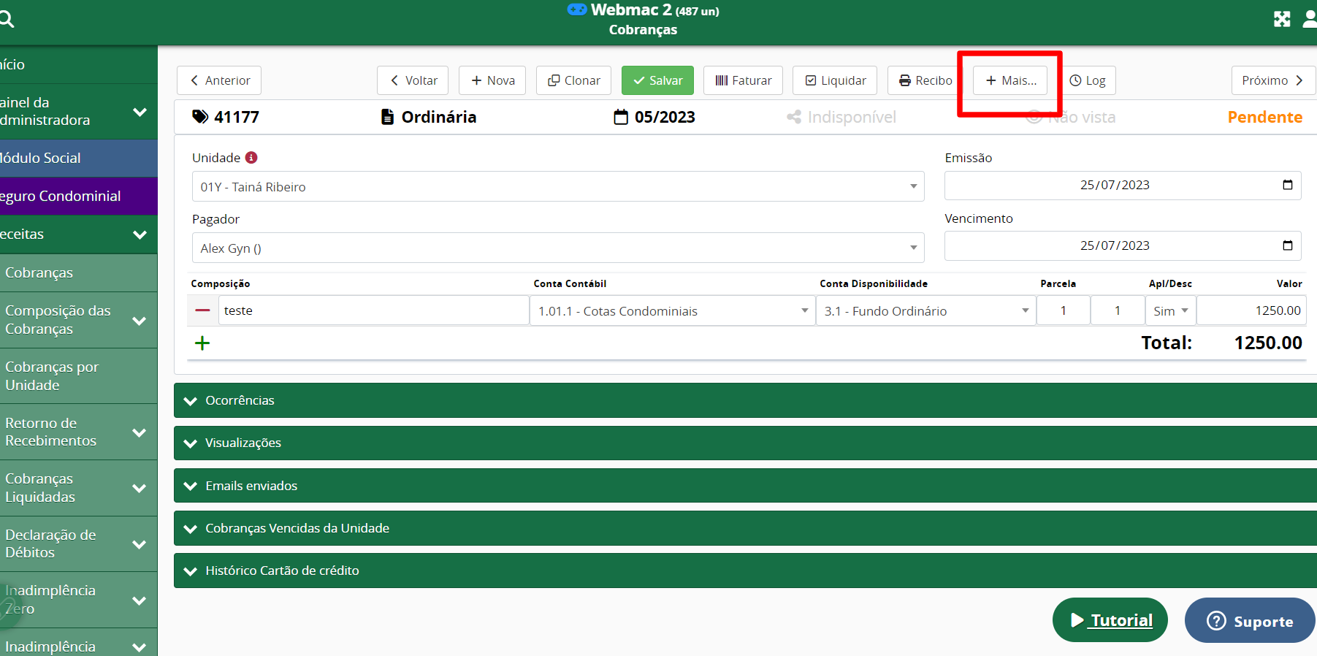Open Cobranças por Unidade in sidebar
Screen dimensions: 1317x656
point(52,376)
